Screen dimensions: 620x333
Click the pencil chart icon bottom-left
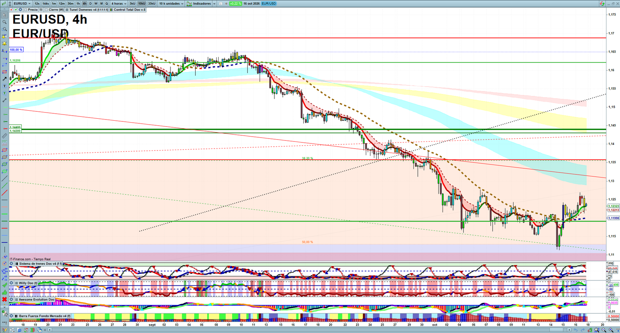tap(5, 330)
